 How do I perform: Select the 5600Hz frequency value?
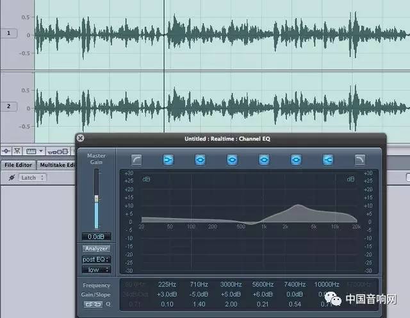[263, 284]
